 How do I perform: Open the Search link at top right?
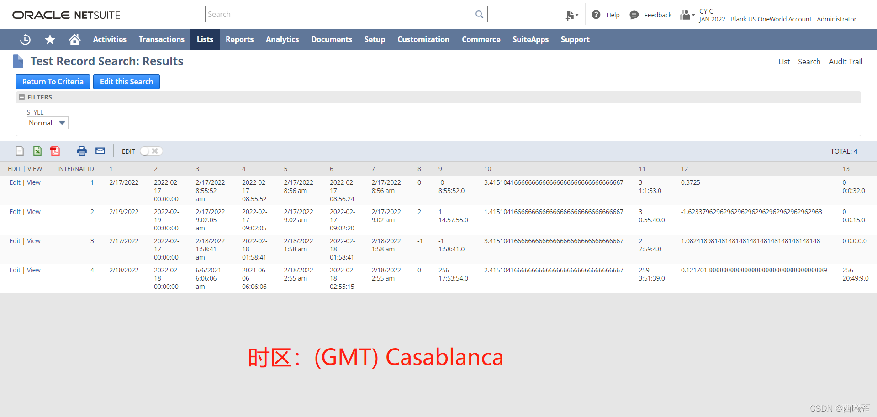click(x=809, y=62)
